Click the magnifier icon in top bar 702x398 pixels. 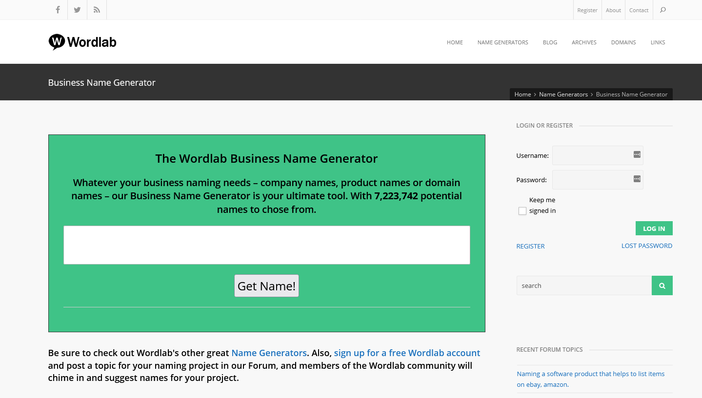coord(662,10)
